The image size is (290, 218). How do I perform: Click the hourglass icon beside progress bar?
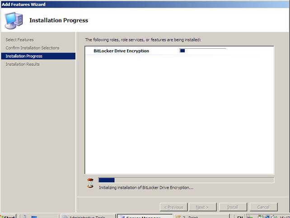pos(90,183)
